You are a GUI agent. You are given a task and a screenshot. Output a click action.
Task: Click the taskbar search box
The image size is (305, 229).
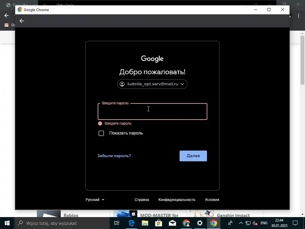click(62, 223)
